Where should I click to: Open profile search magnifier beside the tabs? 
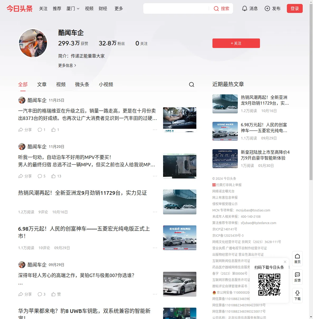coord(192,84)
